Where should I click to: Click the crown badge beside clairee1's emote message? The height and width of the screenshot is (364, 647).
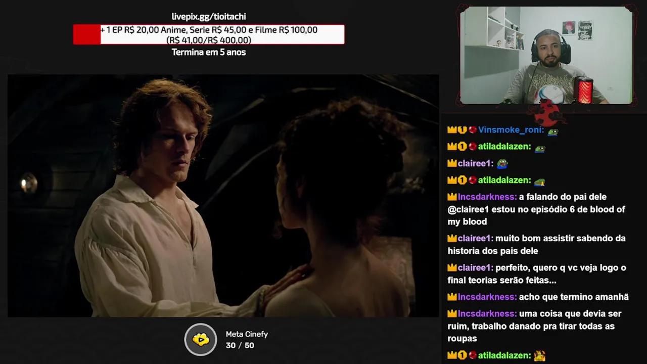pyautogui.click(x=452, y=163)
